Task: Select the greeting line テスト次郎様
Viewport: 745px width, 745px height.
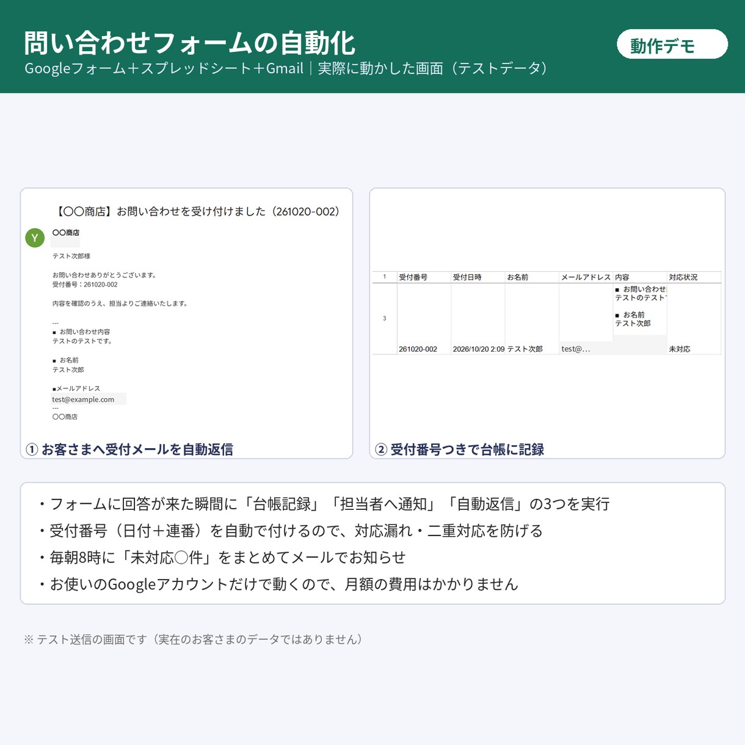Action: (x=71, y=256)
